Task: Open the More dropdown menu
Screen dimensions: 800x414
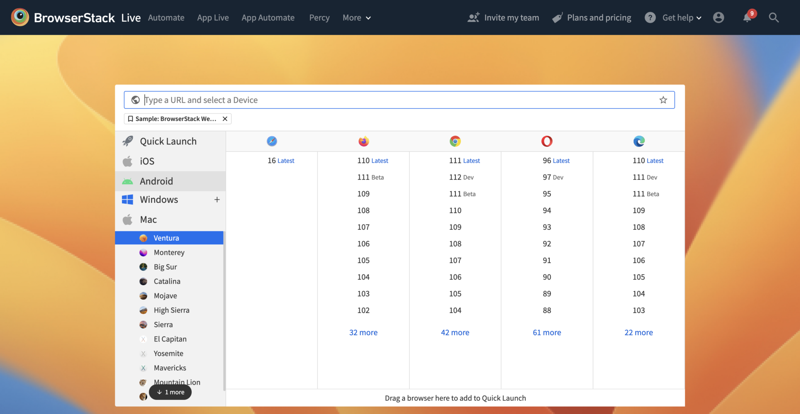Action: 357,18
